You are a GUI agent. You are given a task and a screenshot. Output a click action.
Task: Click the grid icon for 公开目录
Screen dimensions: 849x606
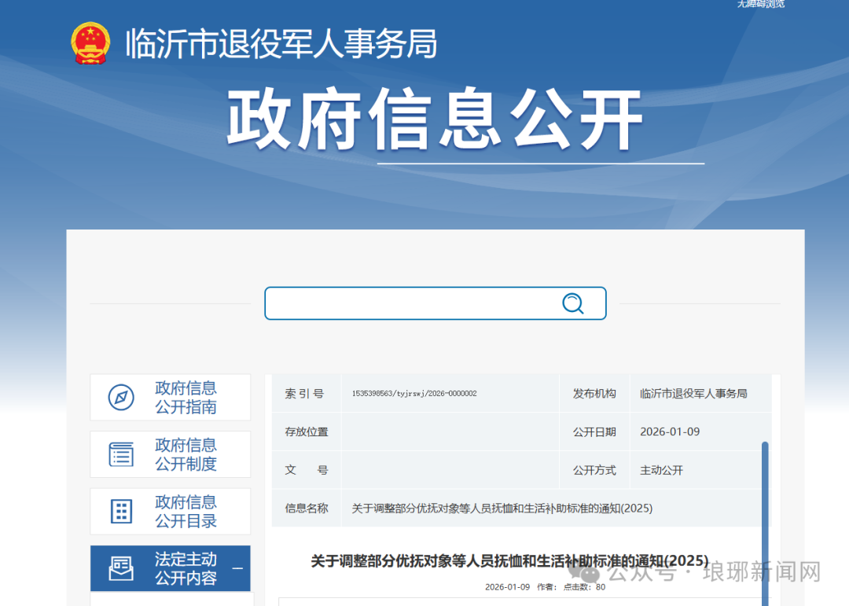(x=121, y=512)
